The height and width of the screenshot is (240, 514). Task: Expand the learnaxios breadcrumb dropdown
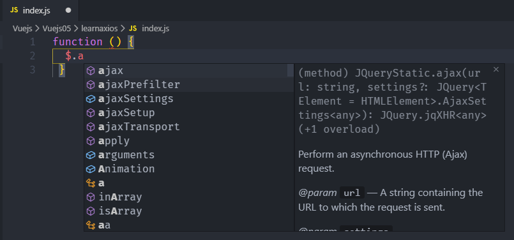100,29
